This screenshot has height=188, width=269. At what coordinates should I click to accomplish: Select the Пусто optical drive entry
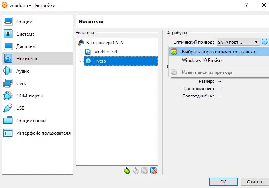(x=121, y=61)
